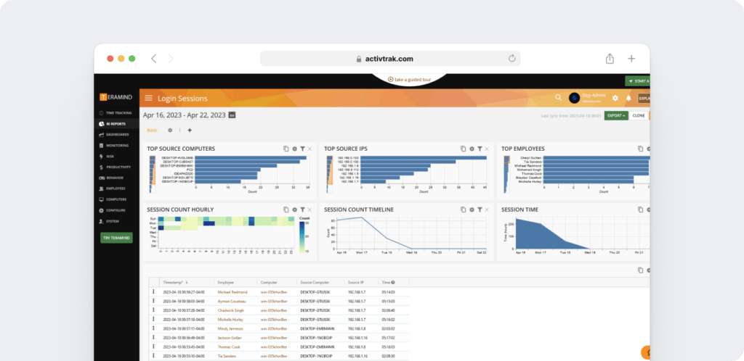744x361 pixels.
Task: Filter the Session Count Hourly widget
Action: click(x=302, y=209)
